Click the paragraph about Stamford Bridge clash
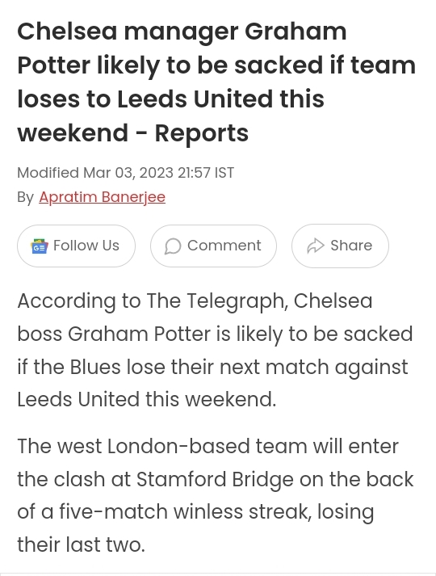The image size is (436, 576). (x=216, y=495)
